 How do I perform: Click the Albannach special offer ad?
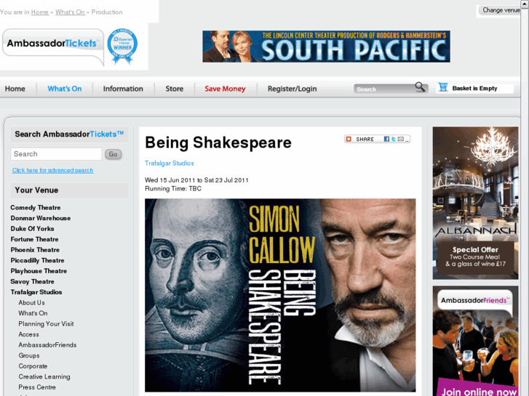click(x=475, y=203)
